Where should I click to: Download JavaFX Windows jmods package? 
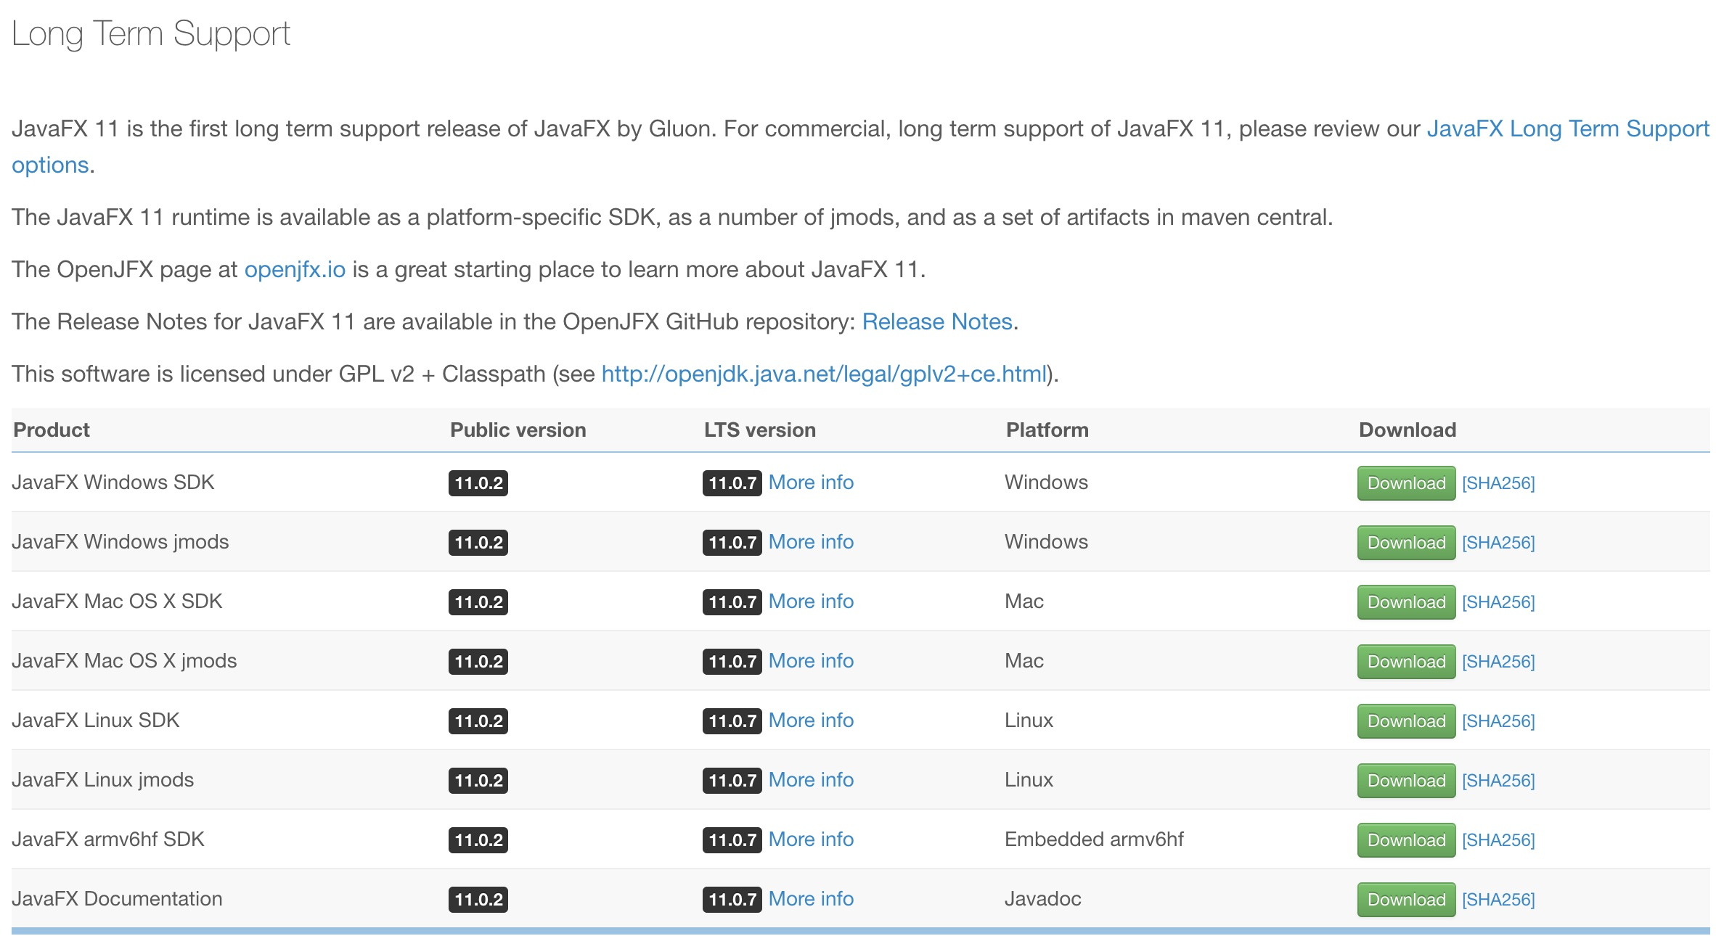point(1405,543)
